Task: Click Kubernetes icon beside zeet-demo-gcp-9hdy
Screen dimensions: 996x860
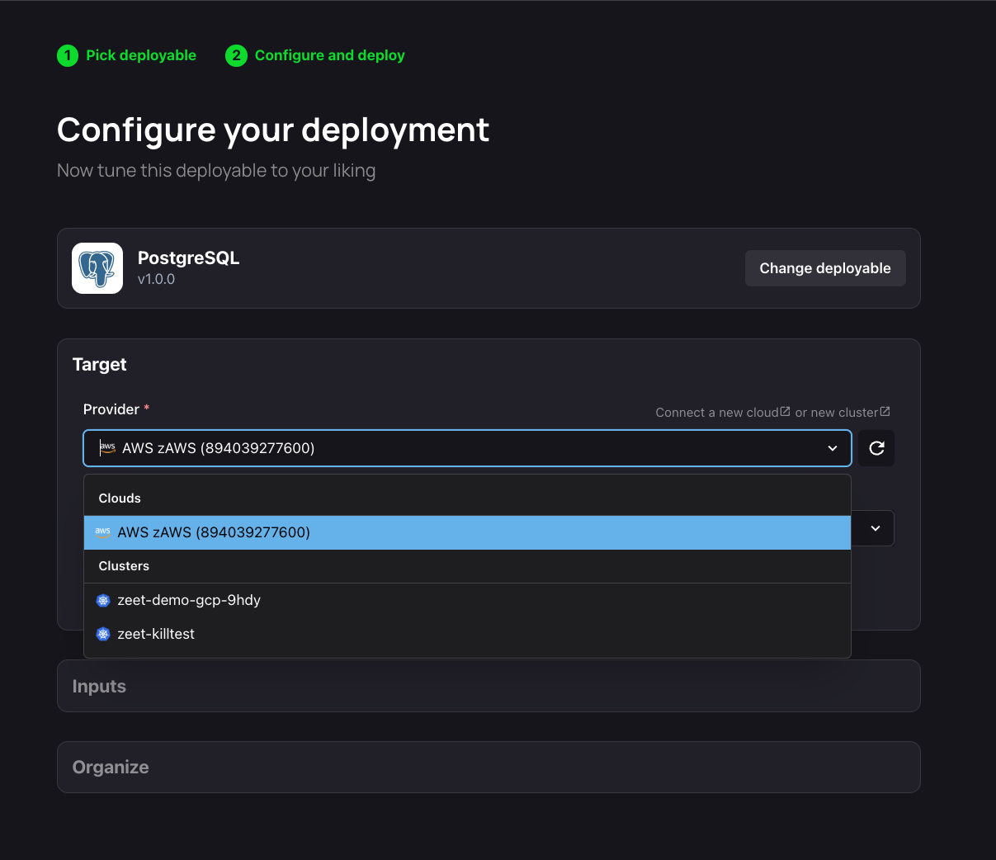Action: [x=103, y=600]
